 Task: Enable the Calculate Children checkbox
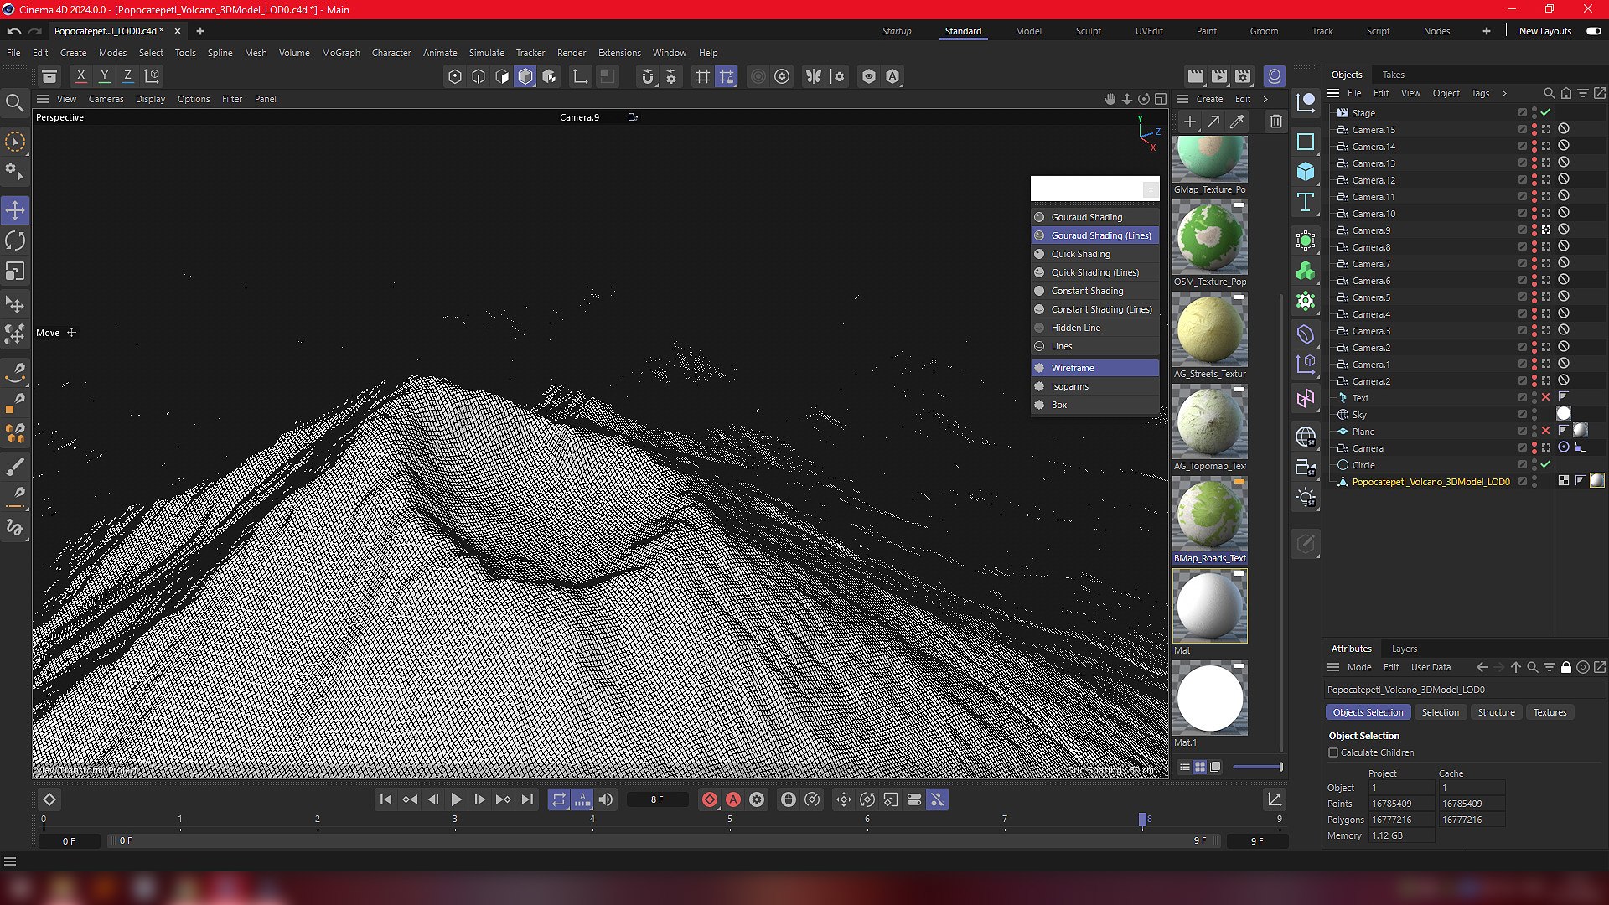click(x=1333, y=752)
